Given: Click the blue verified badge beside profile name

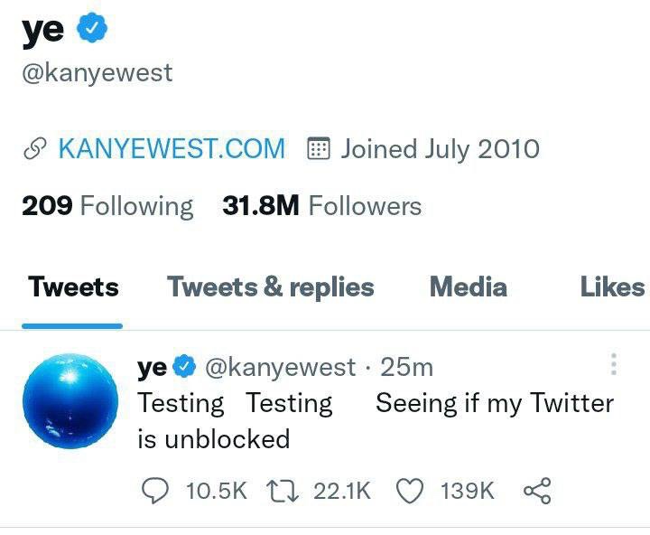Looking at the screenshot, I should click(92, 27).
